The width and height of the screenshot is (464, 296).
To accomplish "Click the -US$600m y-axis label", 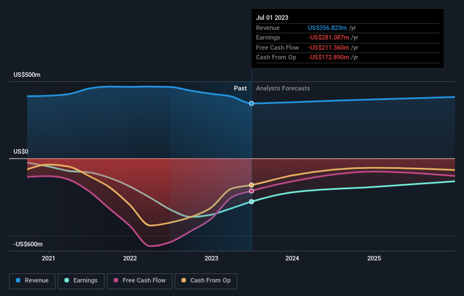I will click(28, 244).
